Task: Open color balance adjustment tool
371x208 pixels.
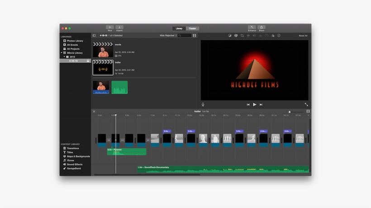Action: click(230, 36)
